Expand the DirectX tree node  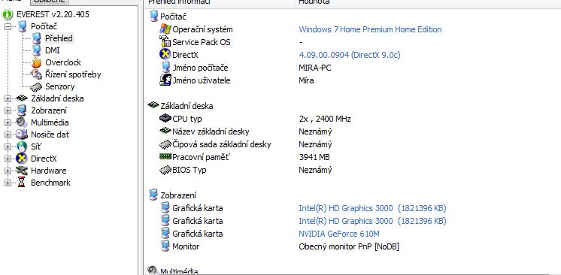tap(8, 159)
